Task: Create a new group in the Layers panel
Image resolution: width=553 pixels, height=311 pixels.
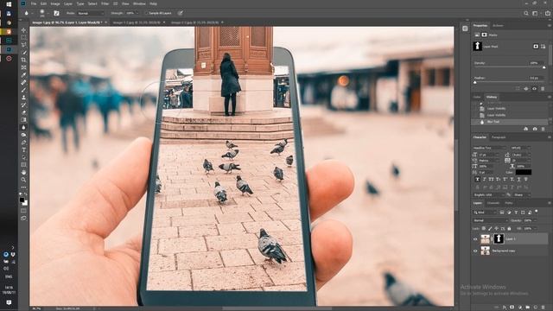Action: pos(528,308)
